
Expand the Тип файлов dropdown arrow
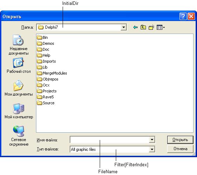coord(152,149)
